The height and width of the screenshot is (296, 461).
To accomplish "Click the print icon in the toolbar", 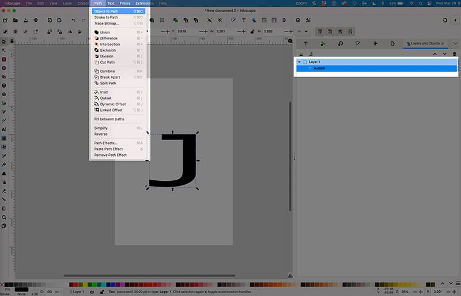I will [36, 21].
